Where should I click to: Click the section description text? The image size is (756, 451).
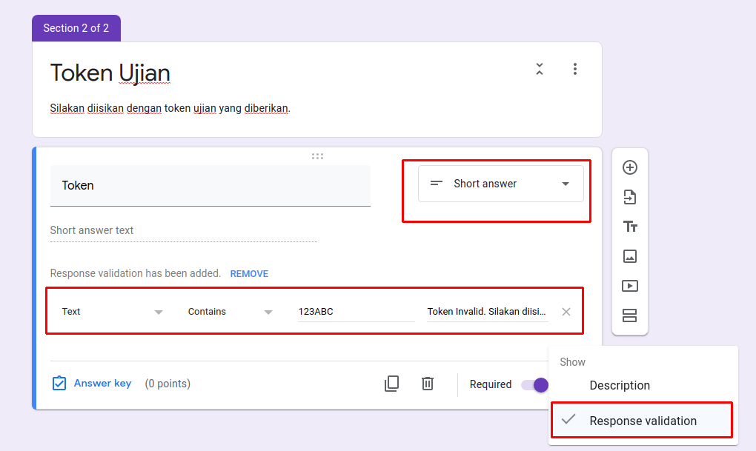pos(170,108)
